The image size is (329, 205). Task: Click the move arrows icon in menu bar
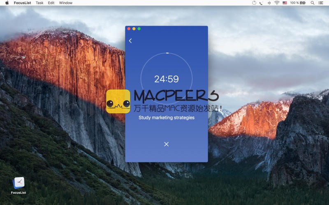pyautogui.click(x=269, y=3)
